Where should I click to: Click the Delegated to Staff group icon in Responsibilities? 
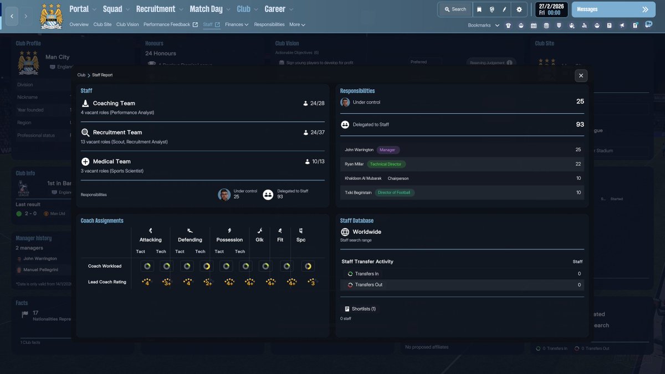pyautogui.click(x=345, y=125)
